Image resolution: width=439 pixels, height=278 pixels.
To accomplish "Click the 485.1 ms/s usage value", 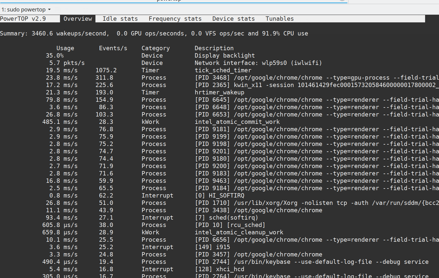I will (60, 122).
